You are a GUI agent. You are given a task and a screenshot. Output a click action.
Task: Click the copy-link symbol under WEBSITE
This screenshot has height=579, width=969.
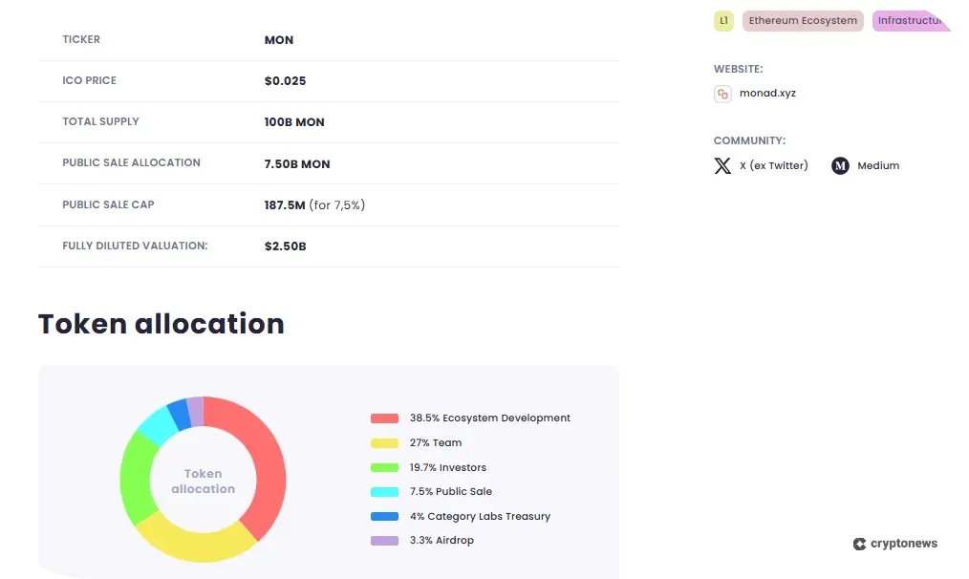(x=721, y=94)
